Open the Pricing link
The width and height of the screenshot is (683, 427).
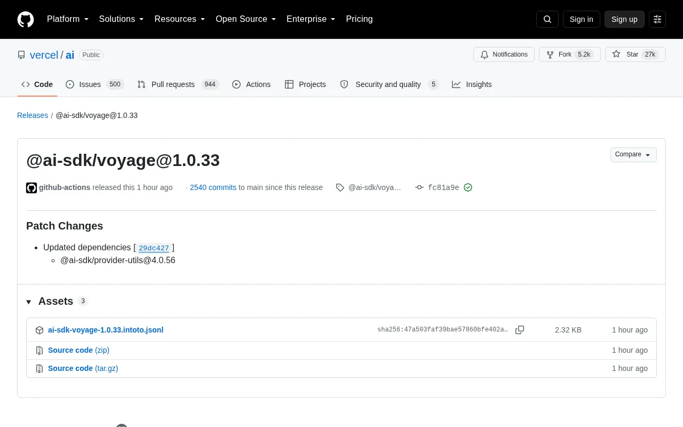coord(359,19)
